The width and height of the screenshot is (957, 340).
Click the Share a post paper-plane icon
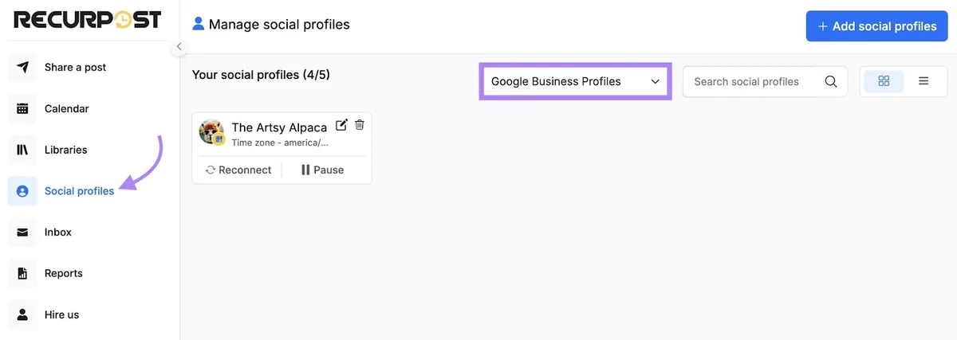point(22,67)
